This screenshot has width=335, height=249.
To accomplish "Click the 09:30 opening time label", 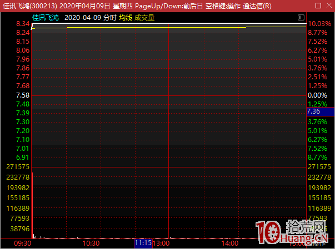I will [x=22, y=243].
